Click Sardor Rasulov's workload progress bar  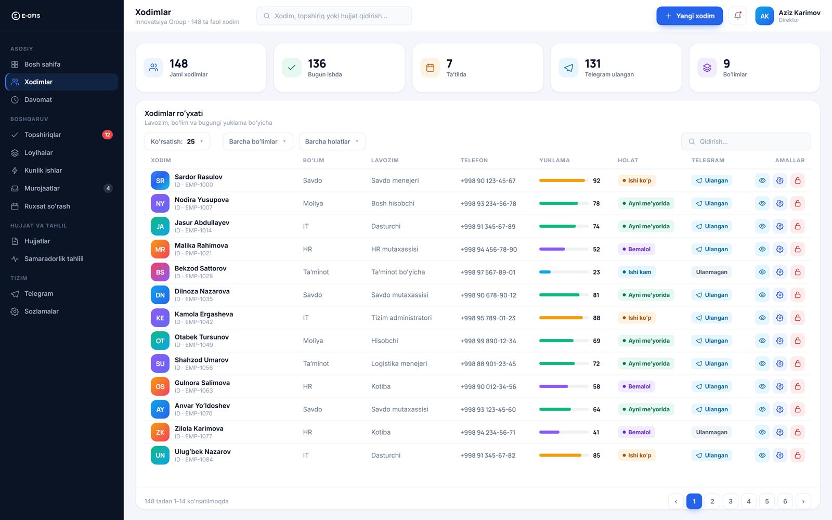[564, 180]
